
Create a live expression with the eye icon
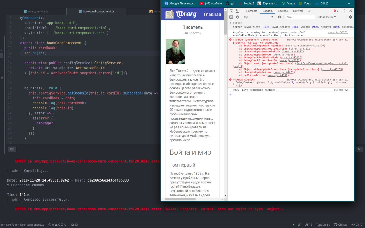tap(279, 17)
